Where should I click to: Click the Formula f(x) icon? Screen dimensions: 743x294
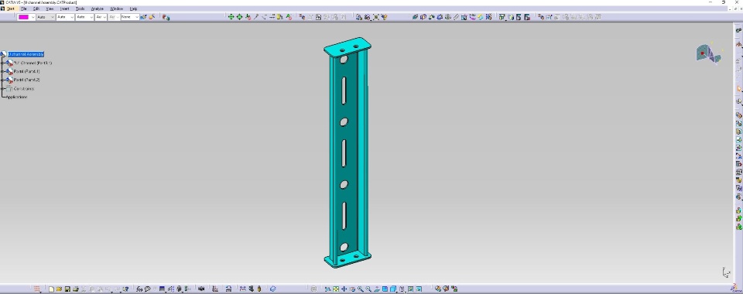(139, 289)
